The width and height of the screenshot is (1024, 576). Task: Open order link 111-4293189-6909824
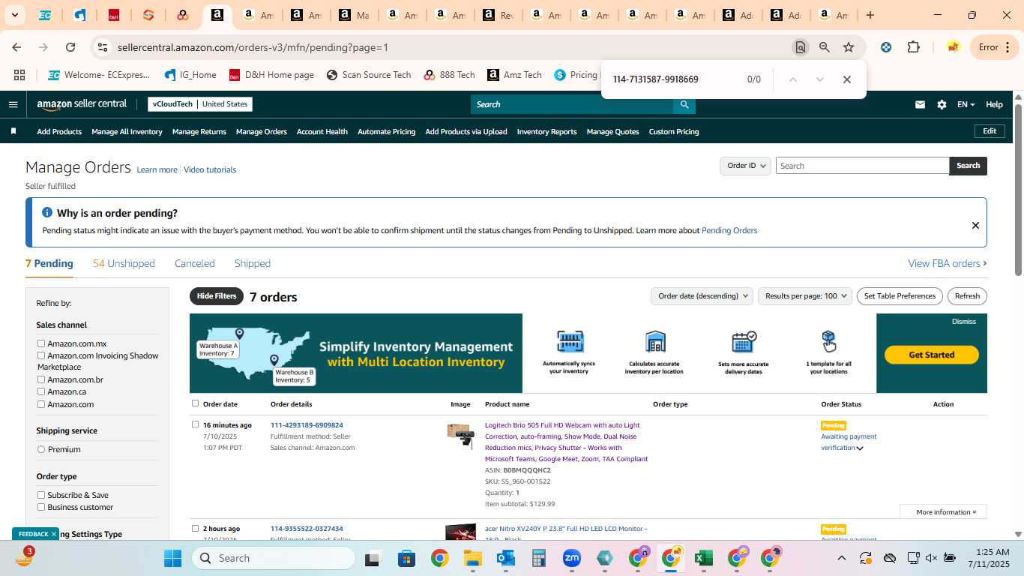[x=307, y=425]
